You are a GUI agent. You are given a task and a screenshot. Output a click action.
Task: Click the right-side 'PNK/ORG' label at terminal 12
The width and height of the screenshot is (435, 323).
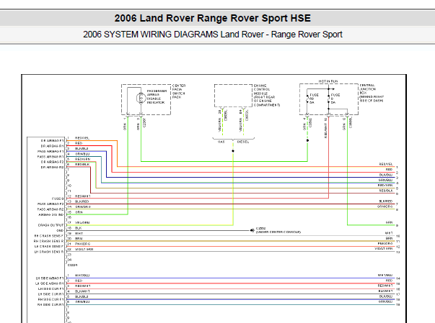point(385,244)
